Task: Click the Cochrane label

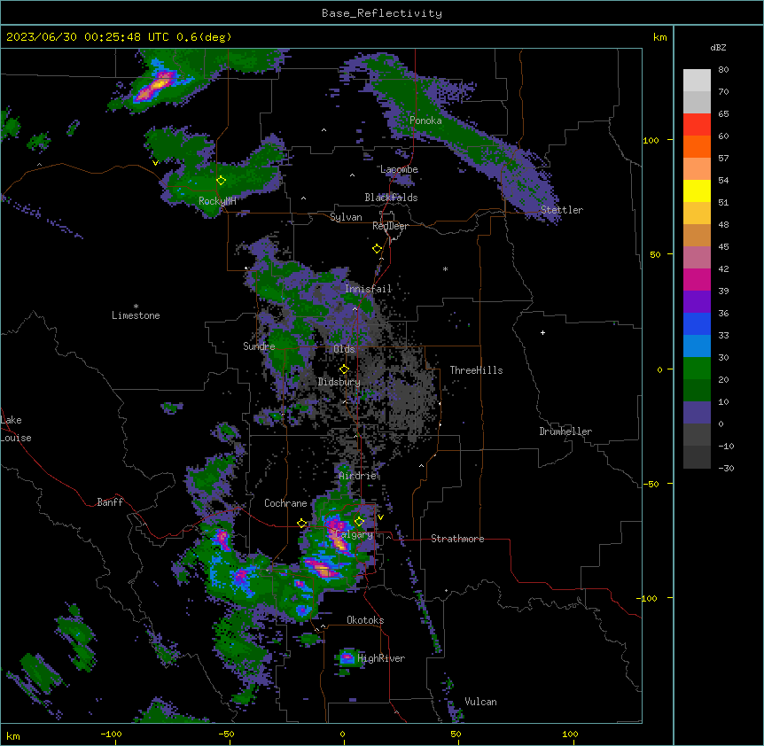Action: [285, 503]
